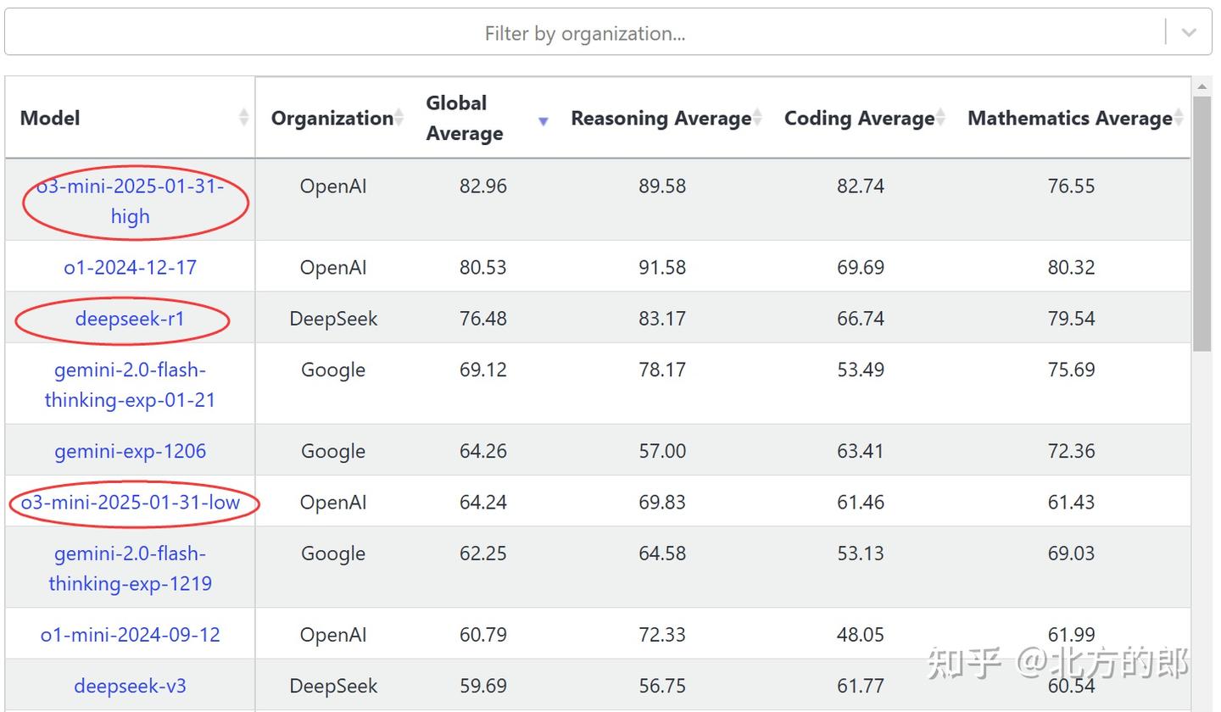Click the Model column sort icon

click(244, 118)
